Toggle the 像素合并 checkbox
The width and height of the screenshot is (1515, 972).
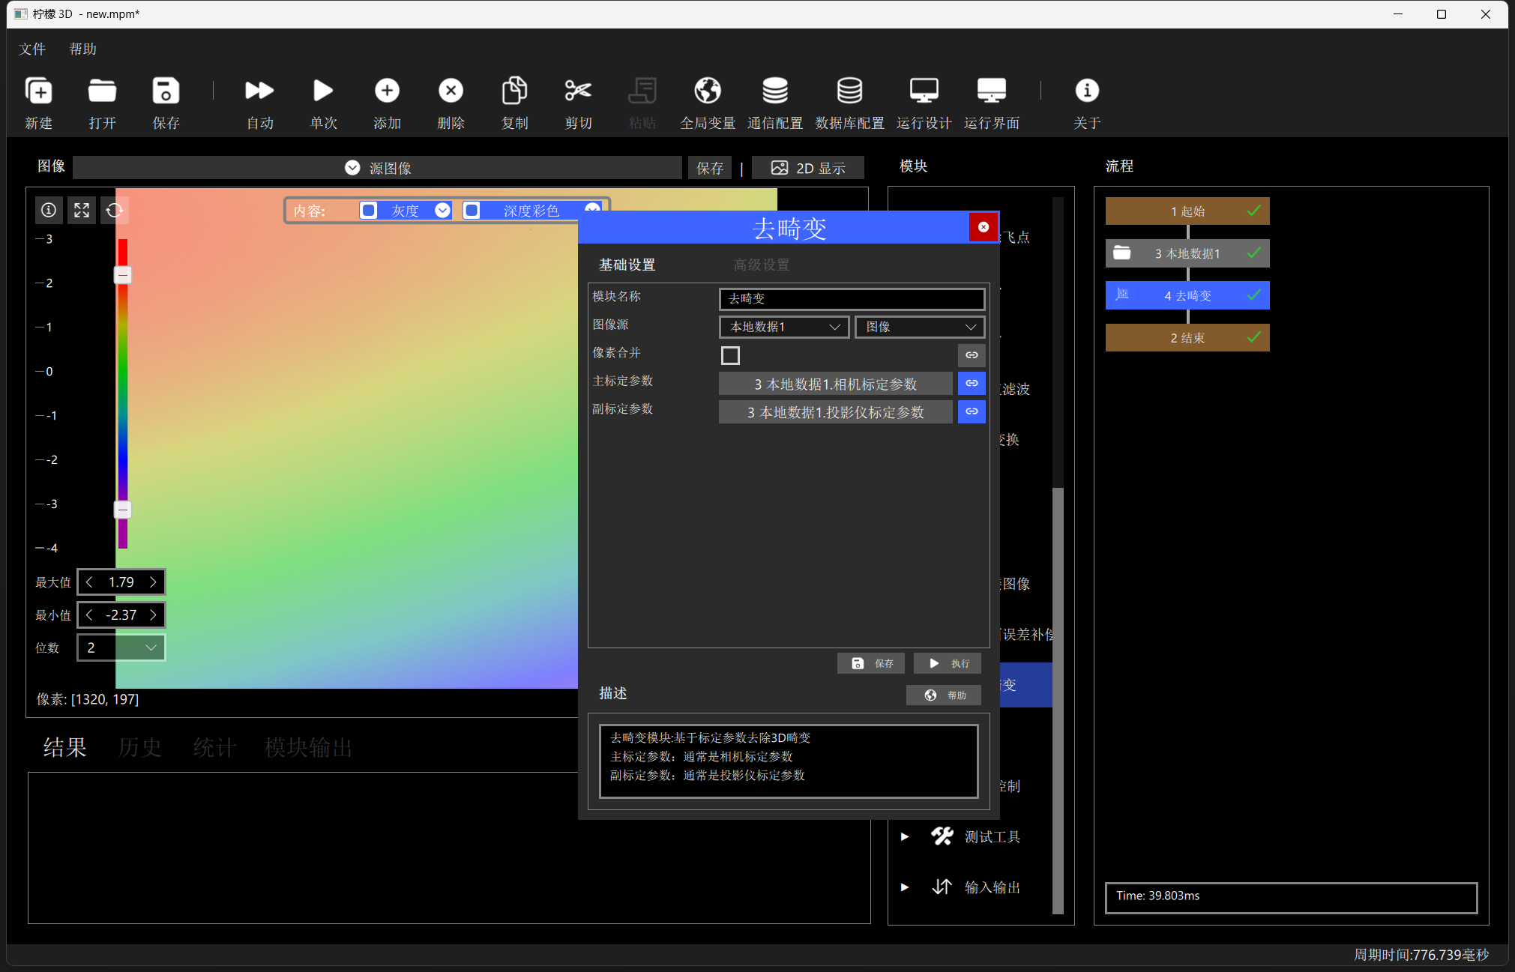point(730,355)
